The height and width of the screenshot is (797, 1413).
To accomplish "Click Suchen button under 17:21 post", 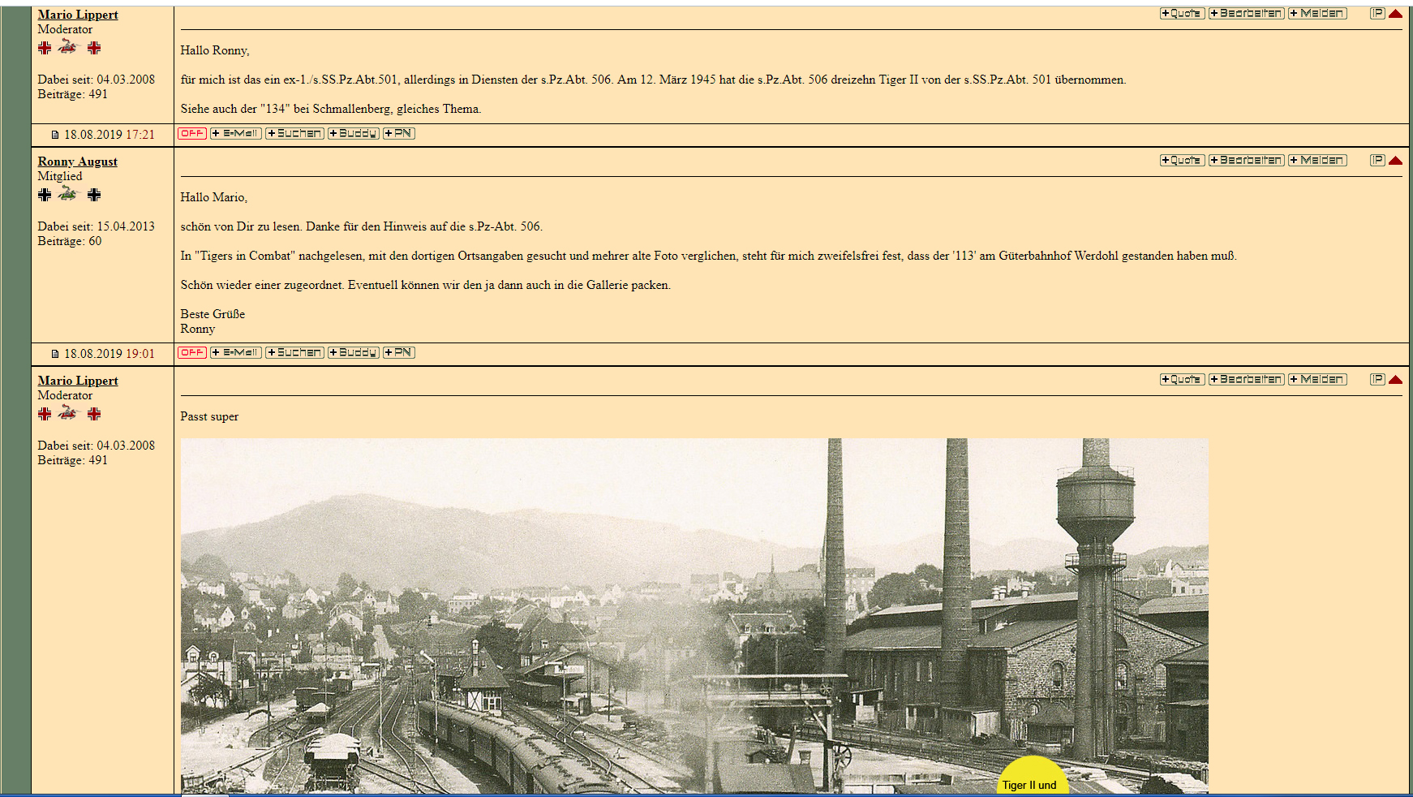I will (294, 133).
